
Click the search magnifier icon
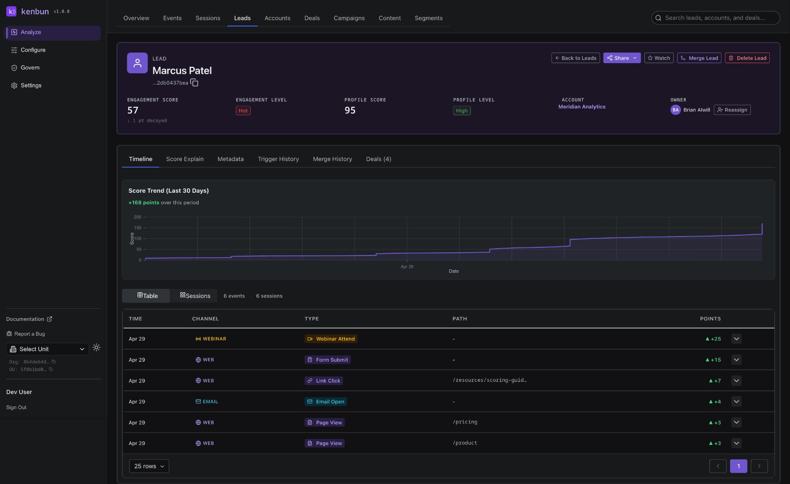[x=658, y=18]
